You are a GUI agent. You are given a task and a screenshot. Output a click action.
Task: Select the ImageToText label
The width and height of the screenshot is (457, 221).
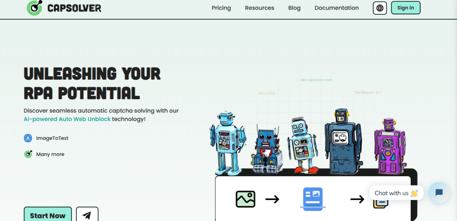pyautogui.click(x=52, y=138)
